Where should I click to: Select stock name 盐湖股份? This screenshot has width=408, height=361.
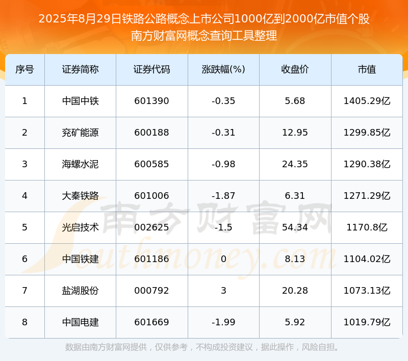[80, 291]
